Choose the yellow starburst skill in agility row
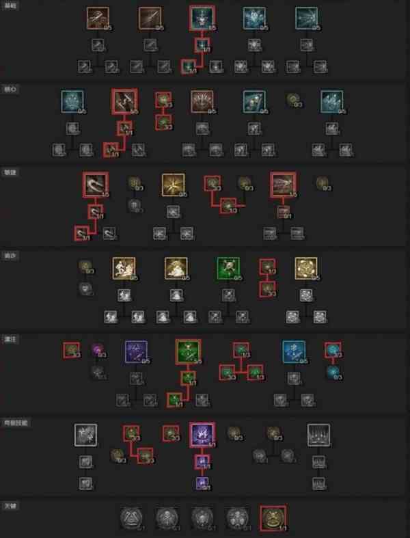The image size is (410, 538). (x=174, y=185)
